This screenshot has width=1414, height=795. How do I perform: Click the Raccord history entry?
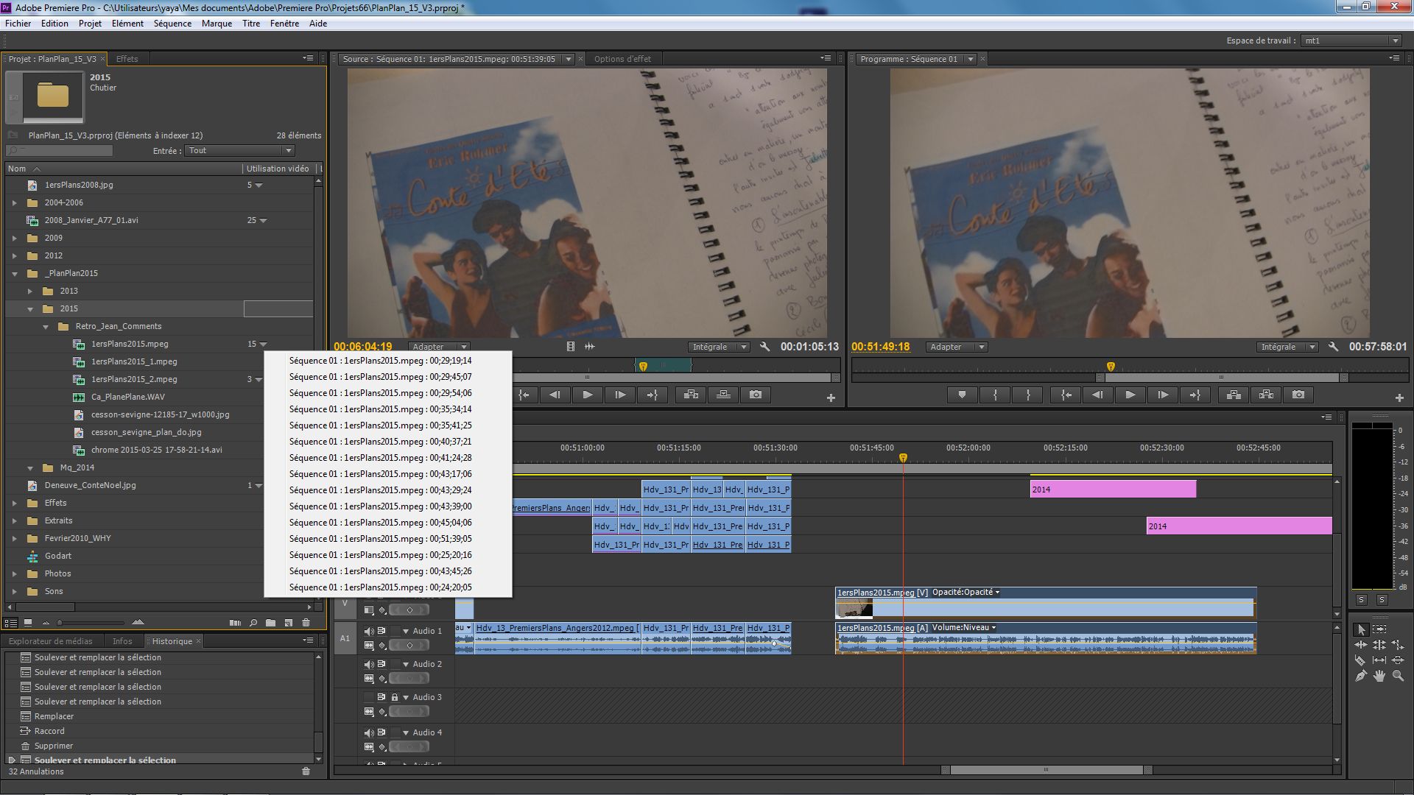coord(49,731)
